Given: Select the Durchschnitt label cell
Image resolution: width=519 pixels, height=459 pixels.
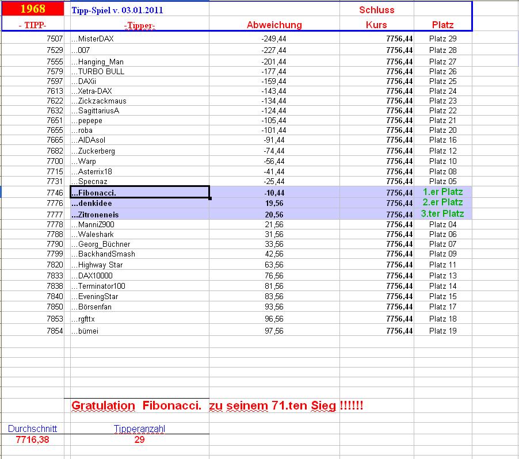Looking at the screenshot, I should pos(32,429).
